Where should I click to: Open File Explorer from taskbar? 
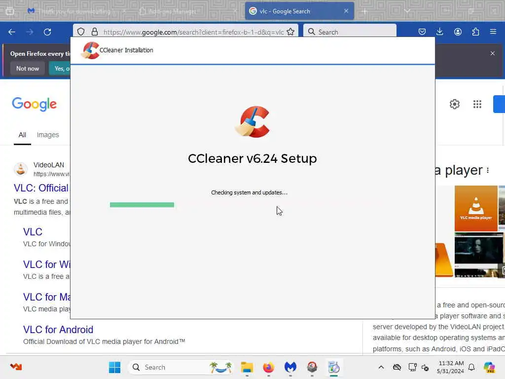247,367
